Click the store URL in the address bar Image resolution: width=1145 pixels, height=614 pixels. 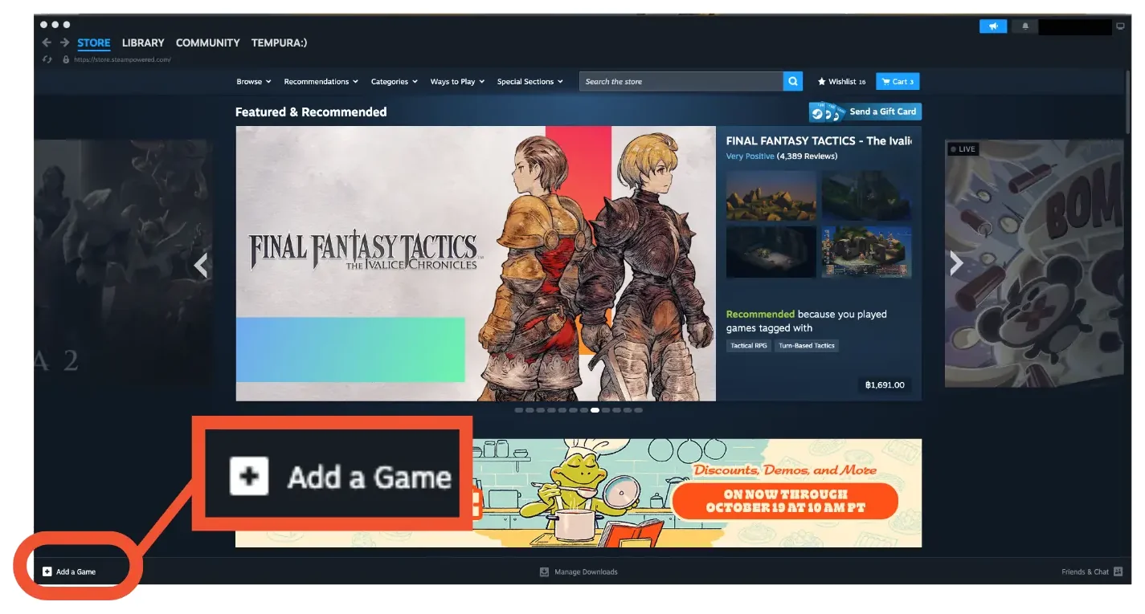click(122, 59)
